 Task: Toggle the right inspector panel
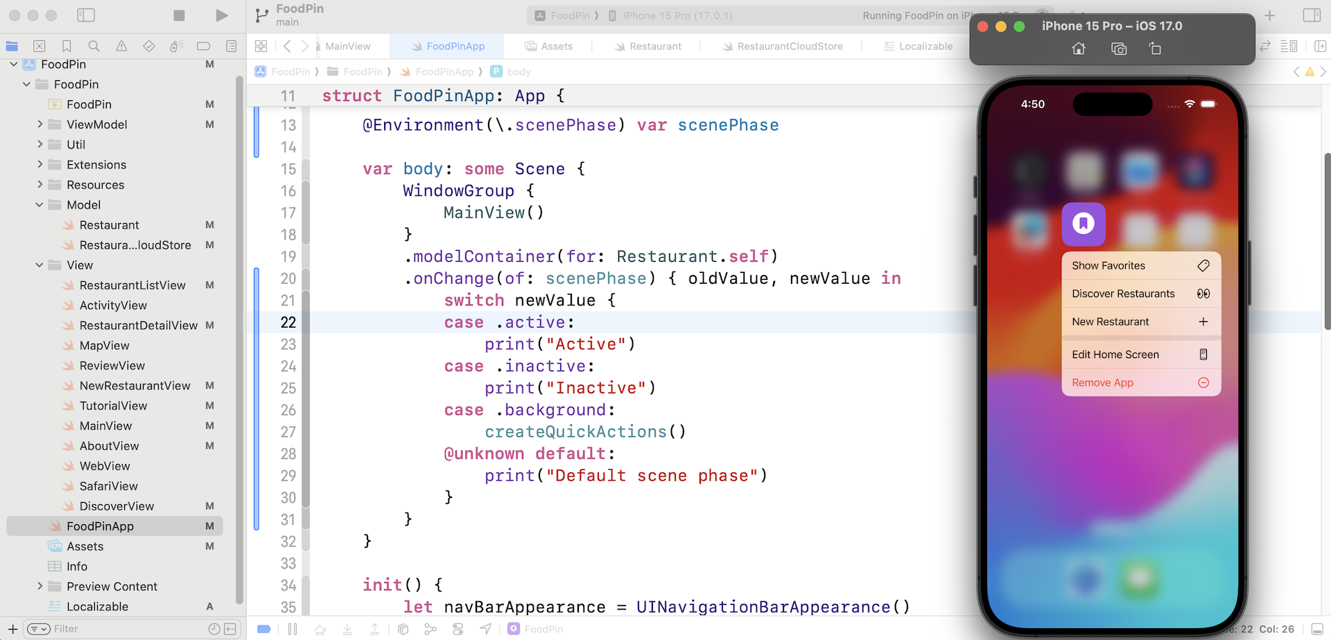[1311, 15]
